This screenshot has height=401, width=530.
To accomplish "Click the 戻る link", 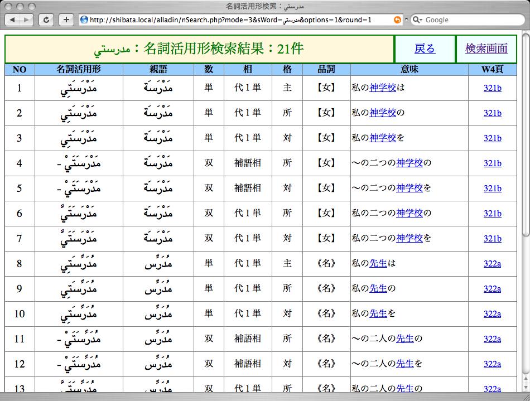I will 426,49.
